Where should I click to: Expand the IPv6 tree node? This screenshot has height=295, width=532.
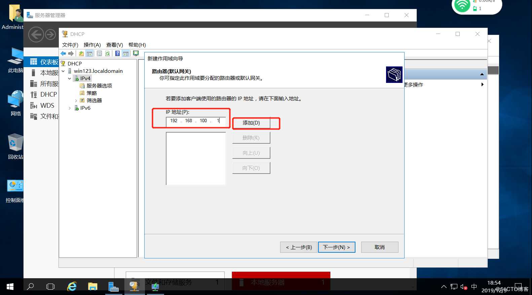(69, 108)
